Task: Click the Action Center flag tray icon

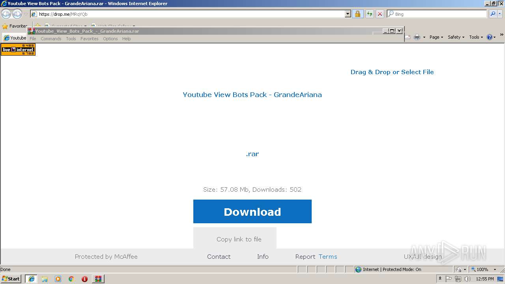Action: pos(449,279)
